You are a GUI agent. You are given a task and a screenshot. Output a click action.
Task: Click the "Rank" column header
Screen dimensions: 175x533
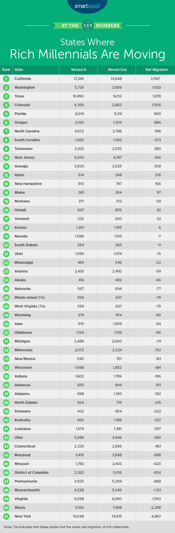tap(6, 70)
